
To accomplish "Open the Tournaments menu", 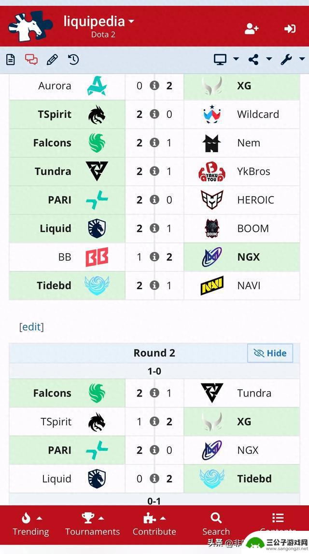I will point(93,525).
